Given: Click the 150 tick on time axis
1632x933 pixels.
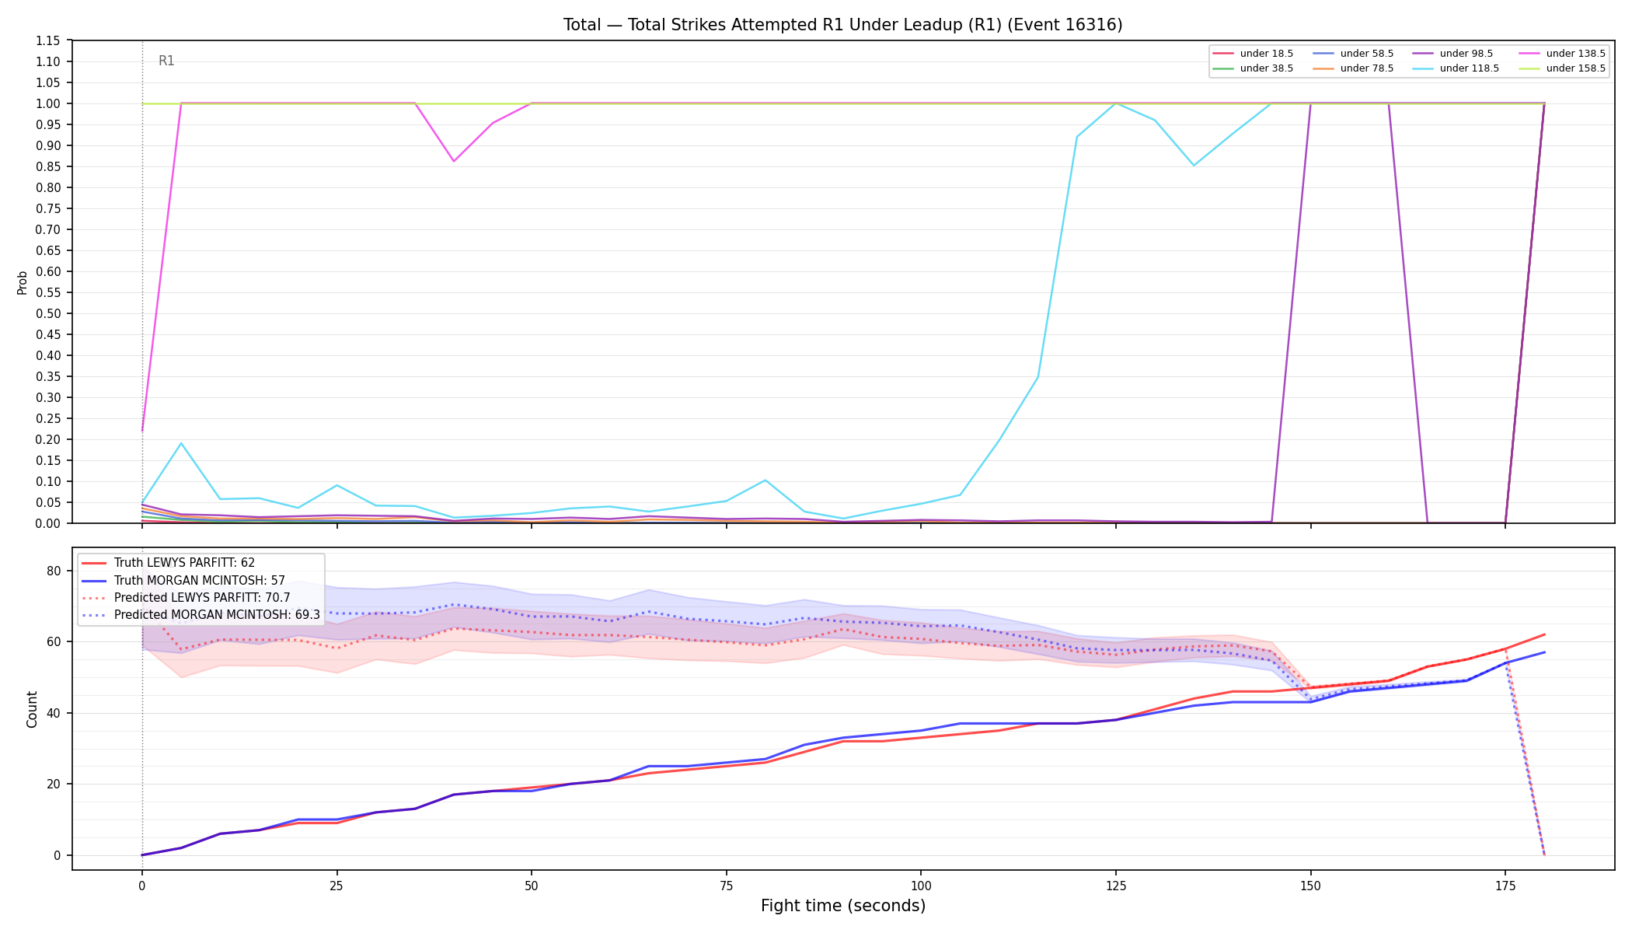Looking at the screenshot, I should coord(1310,885).
